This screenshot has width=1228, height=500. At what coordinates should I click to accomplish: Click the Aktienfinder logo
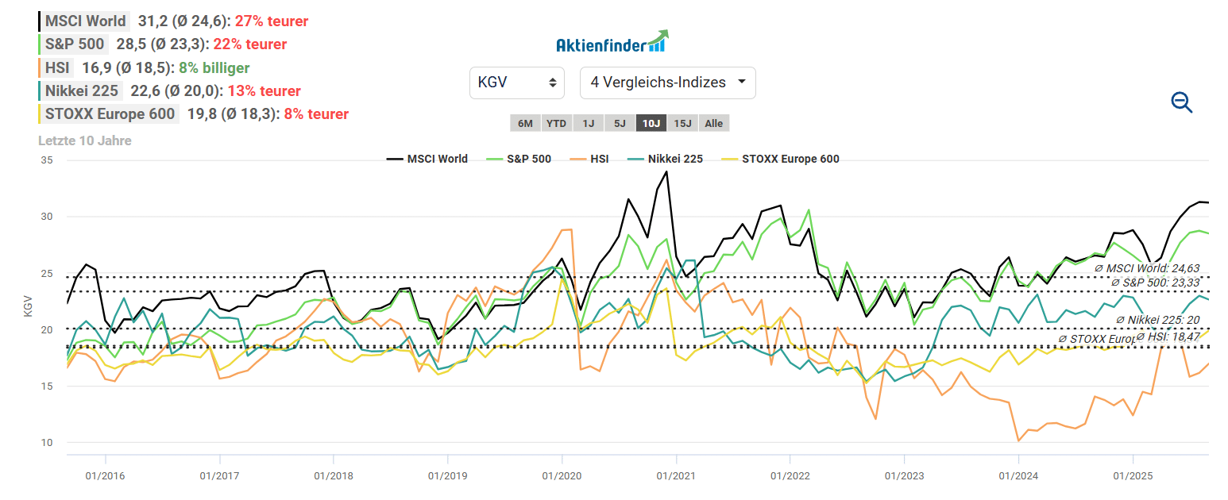[612, 42]
